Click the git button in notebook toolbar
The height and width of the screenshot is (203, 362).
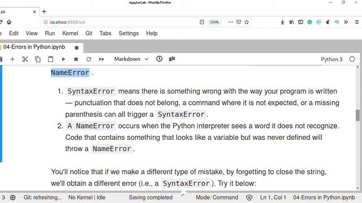pos(172,59)
